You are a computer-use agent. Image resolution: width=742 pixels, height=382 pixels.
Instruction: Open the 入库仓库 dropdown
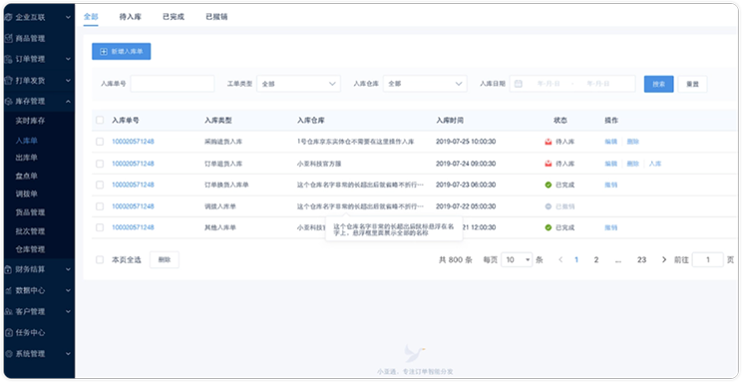pyautogui.click(x=425, y=84)
